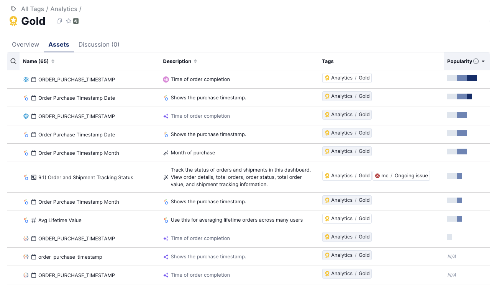502x287 pixels.
Task: Click the Popularity info icon
Action: 476,61
